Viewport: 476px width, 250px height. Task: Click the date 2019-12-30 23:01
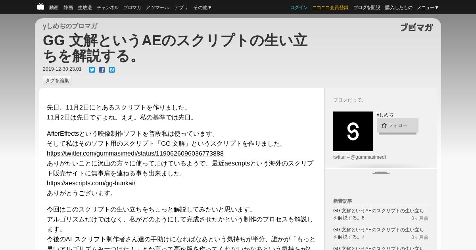pyautogui.click(x=62, y=69)
